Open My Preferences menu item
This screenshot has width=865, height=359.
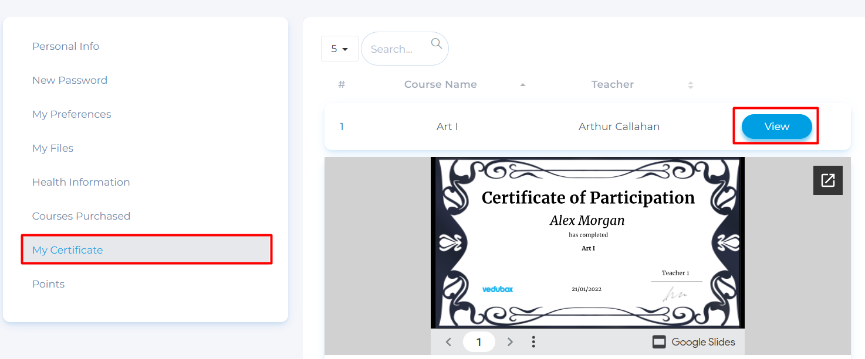coord(72,114)
